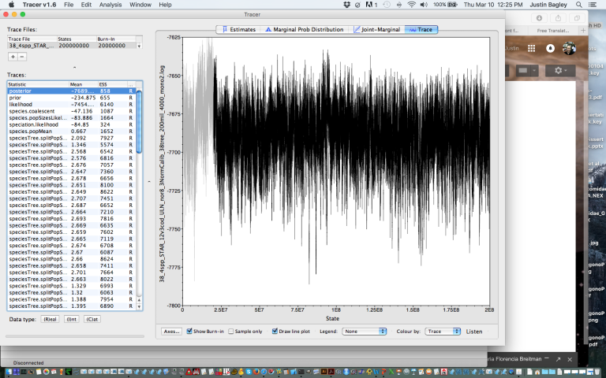Switch to the Estimates tab
This screenshot has width=606, height=378.
(x=238, y=29)
